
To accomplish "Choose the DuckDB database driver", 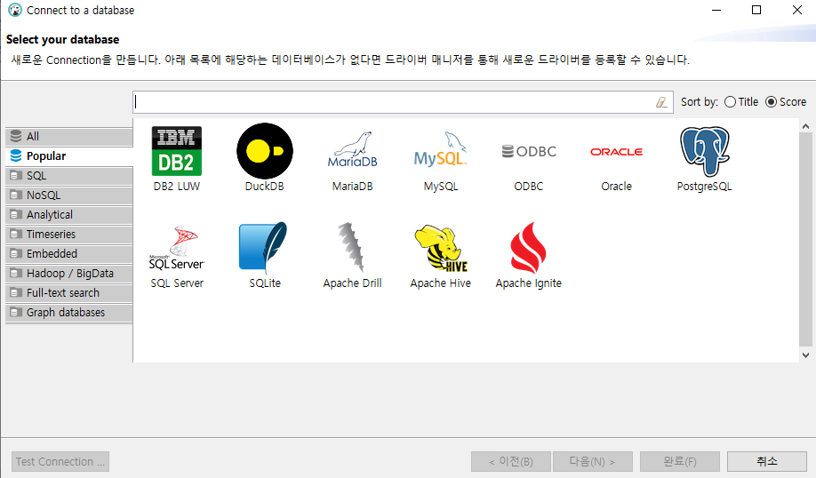I will [264, 151].
